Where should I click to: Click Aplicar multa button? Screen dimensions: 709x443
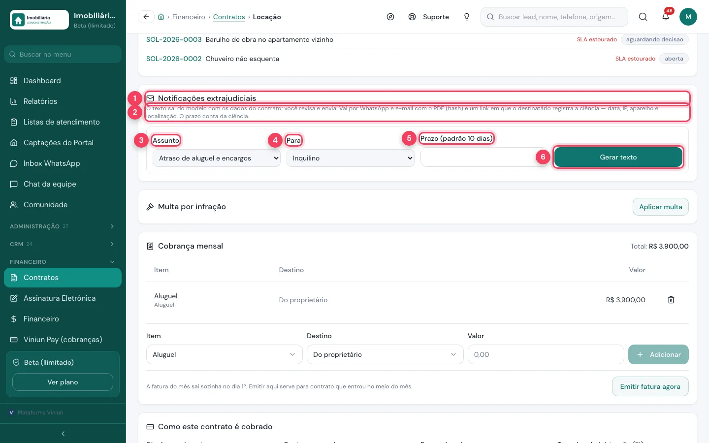661,207
